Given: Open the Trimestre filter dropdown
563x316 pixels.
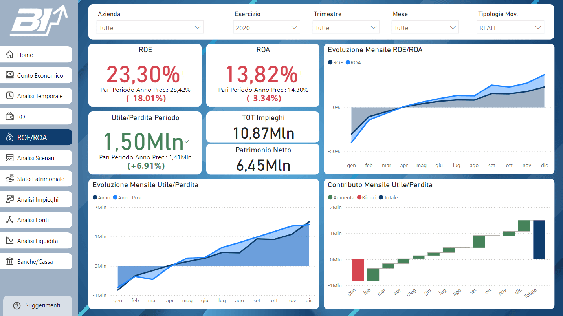Looking at the screenshot, I should (346, 27).
